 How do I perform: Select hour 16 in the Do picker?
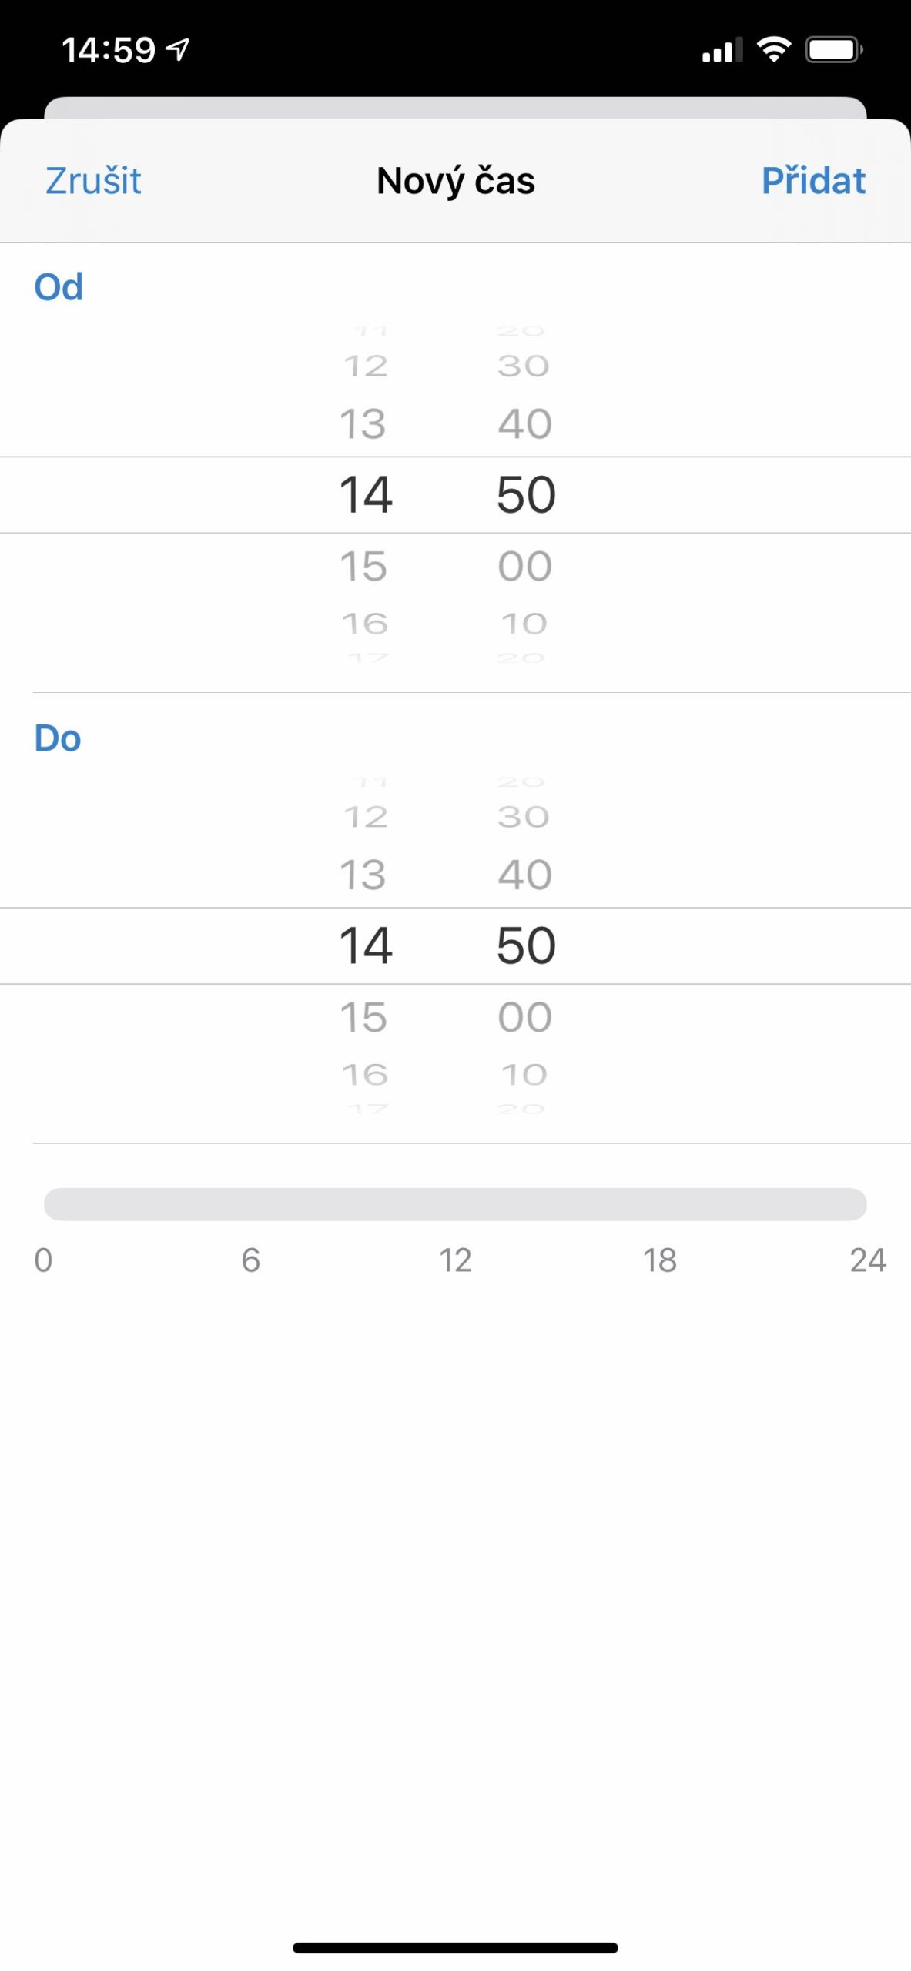point(365,1074)
